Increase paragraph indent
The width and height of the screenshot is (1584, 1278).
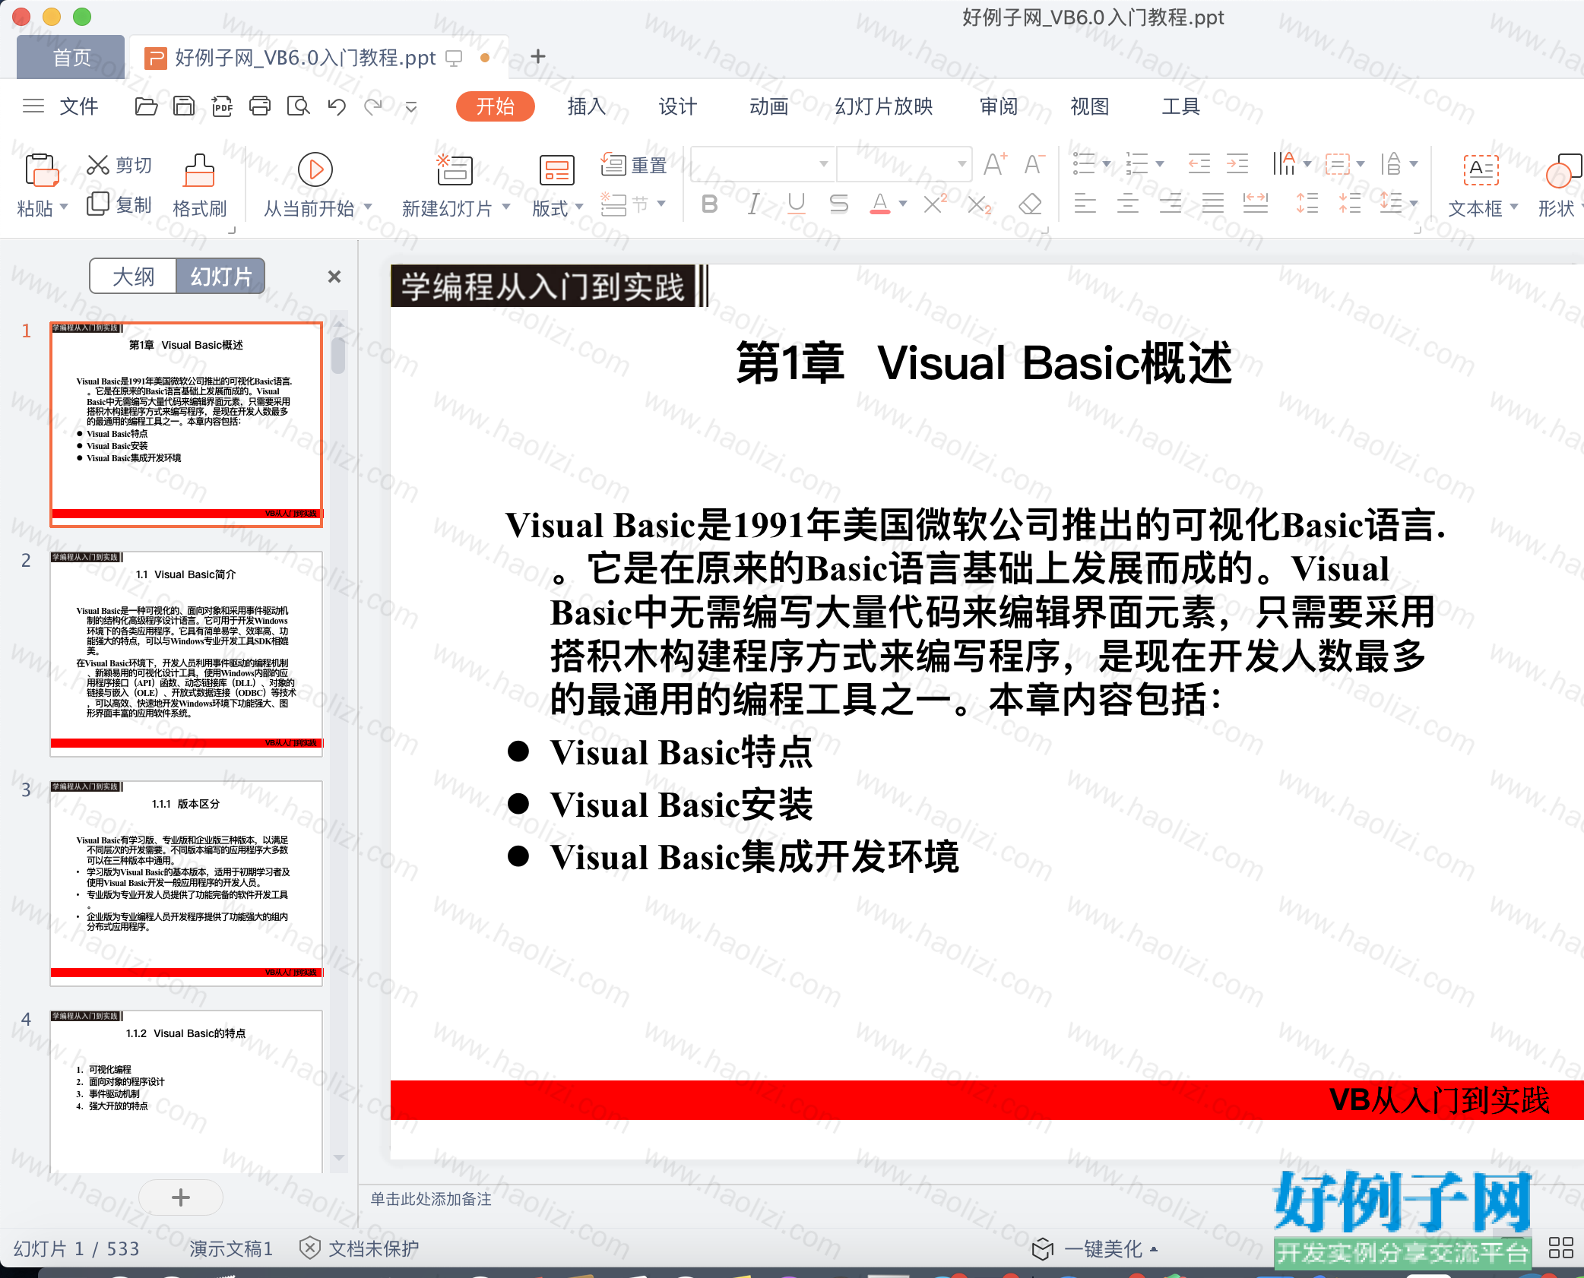1237,164
